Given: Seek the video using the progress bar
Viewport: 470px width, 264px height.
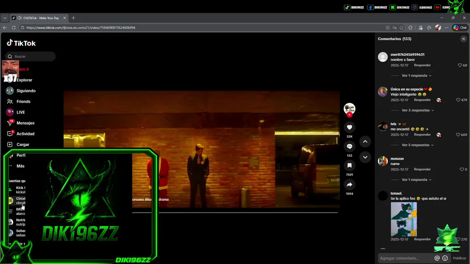Looking at the screenshot, I should pos(235,212).
